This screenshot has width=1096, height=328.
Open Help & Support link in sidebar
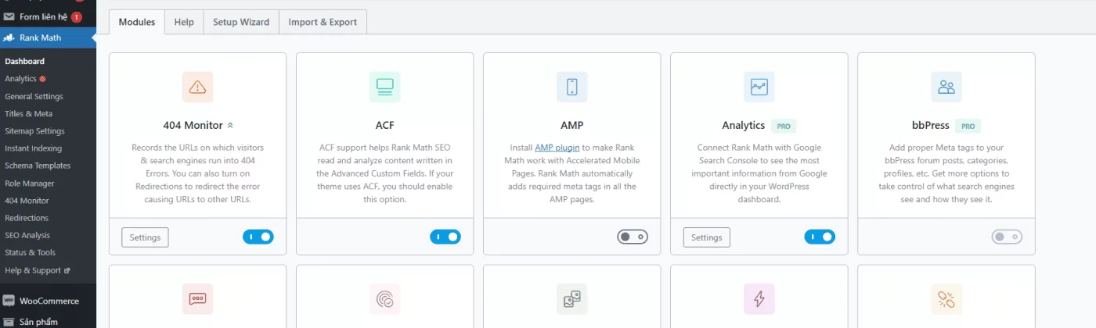(33, 270)
